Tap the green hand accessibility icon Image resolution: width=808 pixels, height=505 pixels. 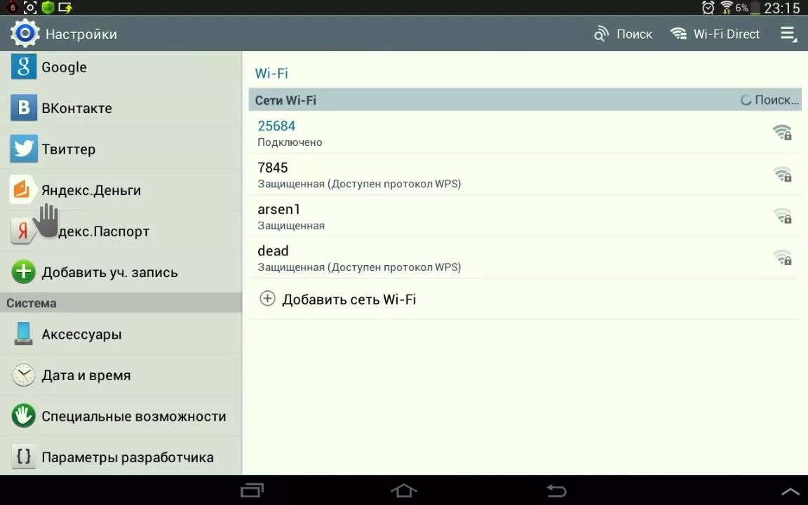pyautogui.click(x=24, y=416)
